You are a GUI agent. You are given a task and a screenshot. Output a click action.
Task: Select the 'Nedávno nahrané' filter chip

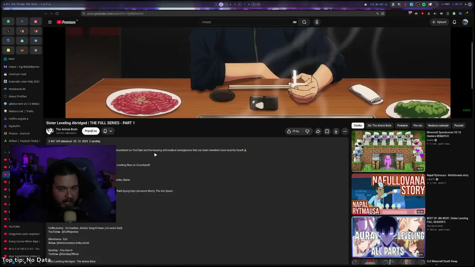(438, 126)
